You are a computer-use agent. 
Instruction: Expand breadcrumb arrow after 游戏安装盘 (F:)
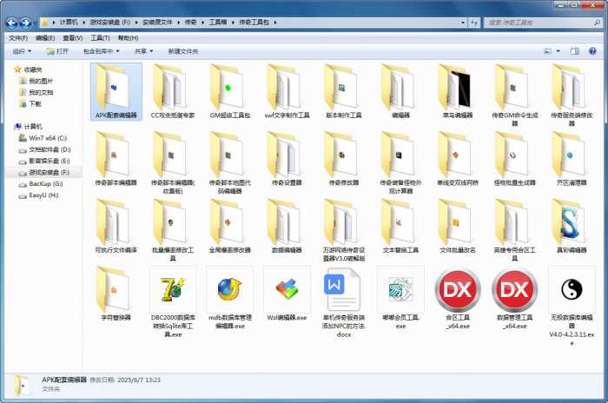tap(136, 23)
